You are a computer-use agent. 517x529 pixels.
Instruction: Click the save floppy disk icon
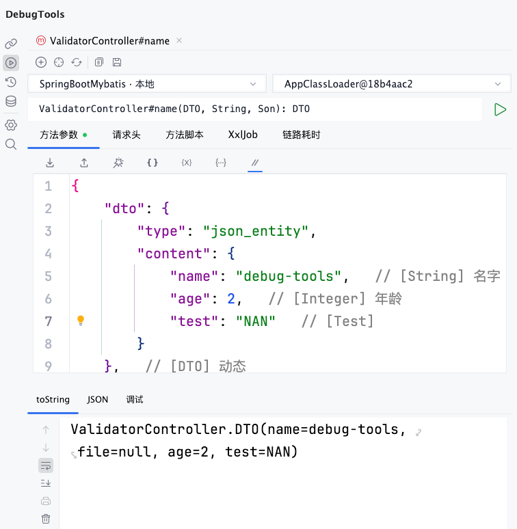point(117,62)
